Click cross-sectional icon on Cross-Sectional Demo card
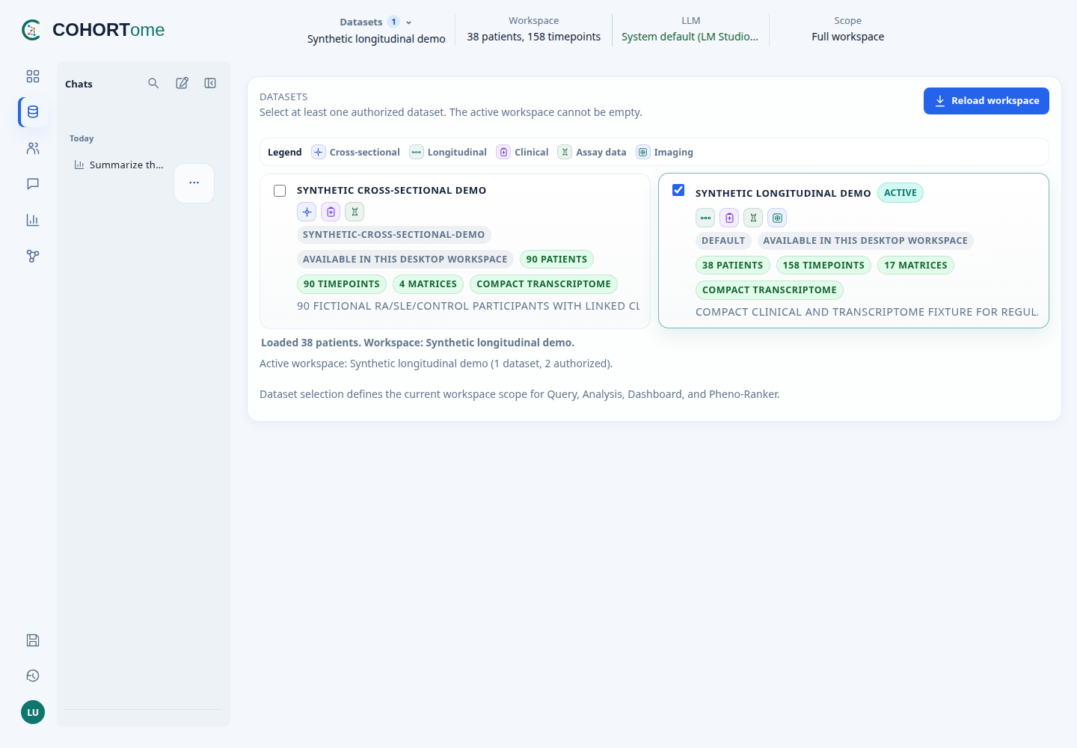This screenshot has height=748, width=1077. (307, 212)
